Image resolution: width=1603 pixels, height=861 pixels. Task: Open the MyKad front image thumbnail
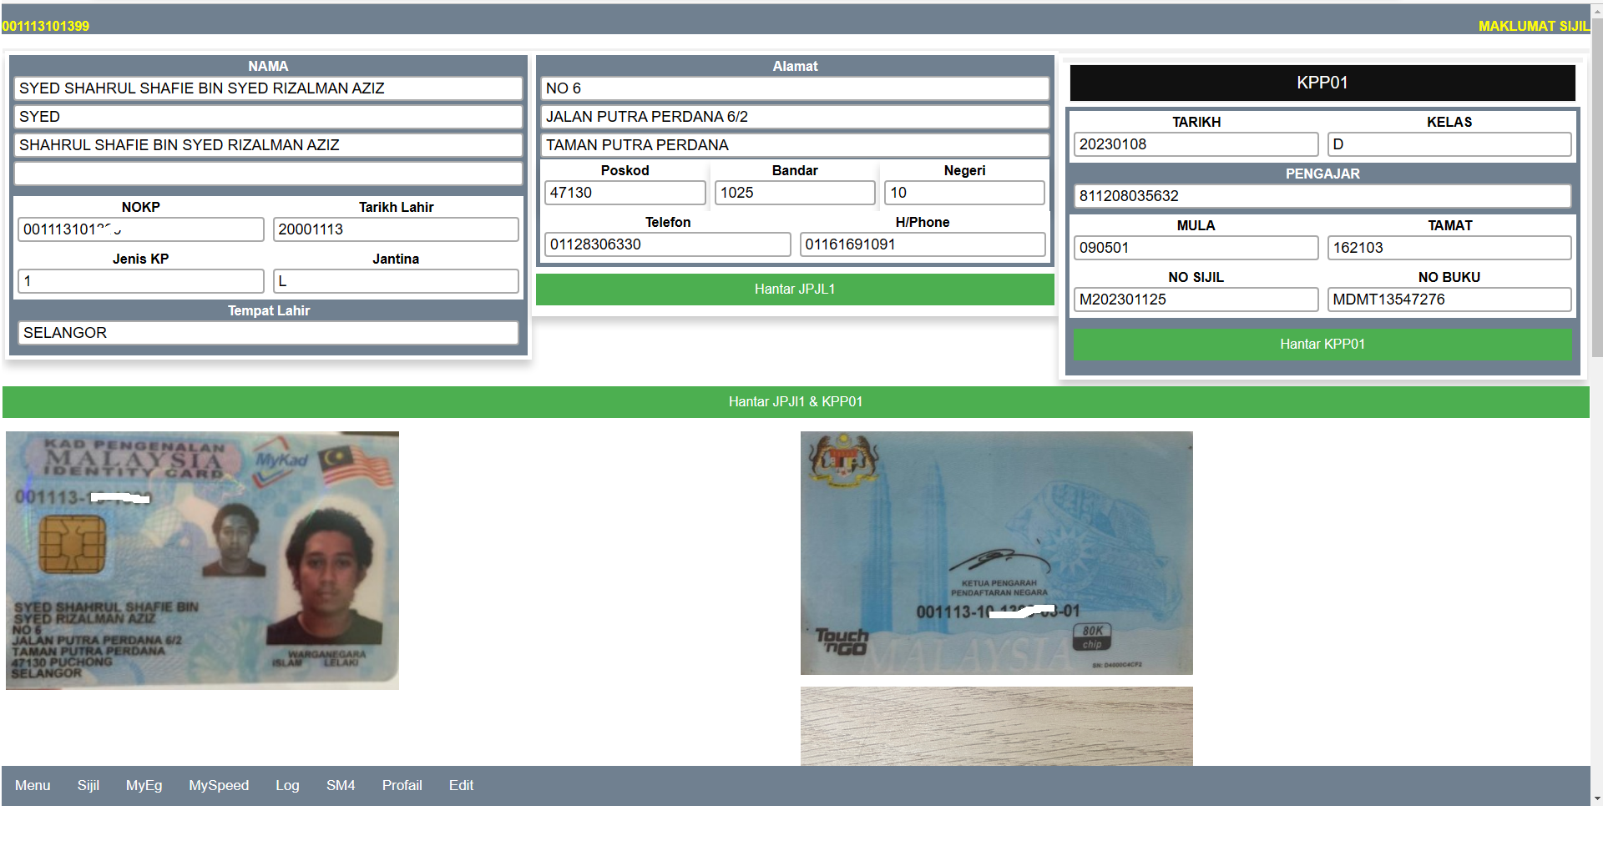[x=202, y=560]
